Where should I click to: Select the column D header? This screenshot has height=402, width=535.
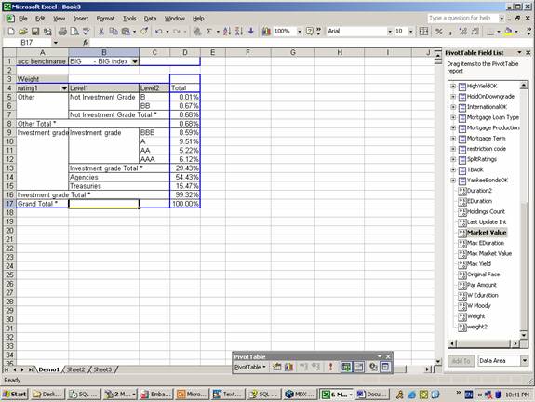(x=185, y=52)
